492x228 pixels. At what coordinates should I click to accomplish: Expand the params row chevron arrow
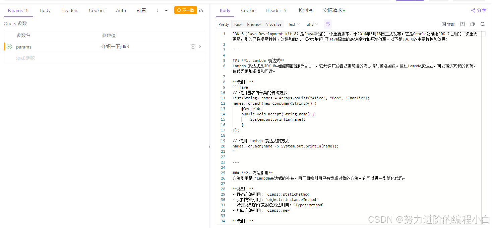(x=200, y=46)
